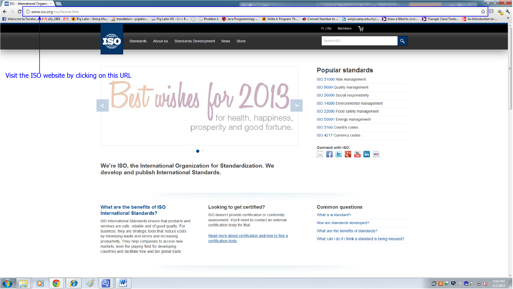This screenshot has width=513, height=289.
Task: Open 'What are the benefits of standards?' link
Action: click(347, 231)
